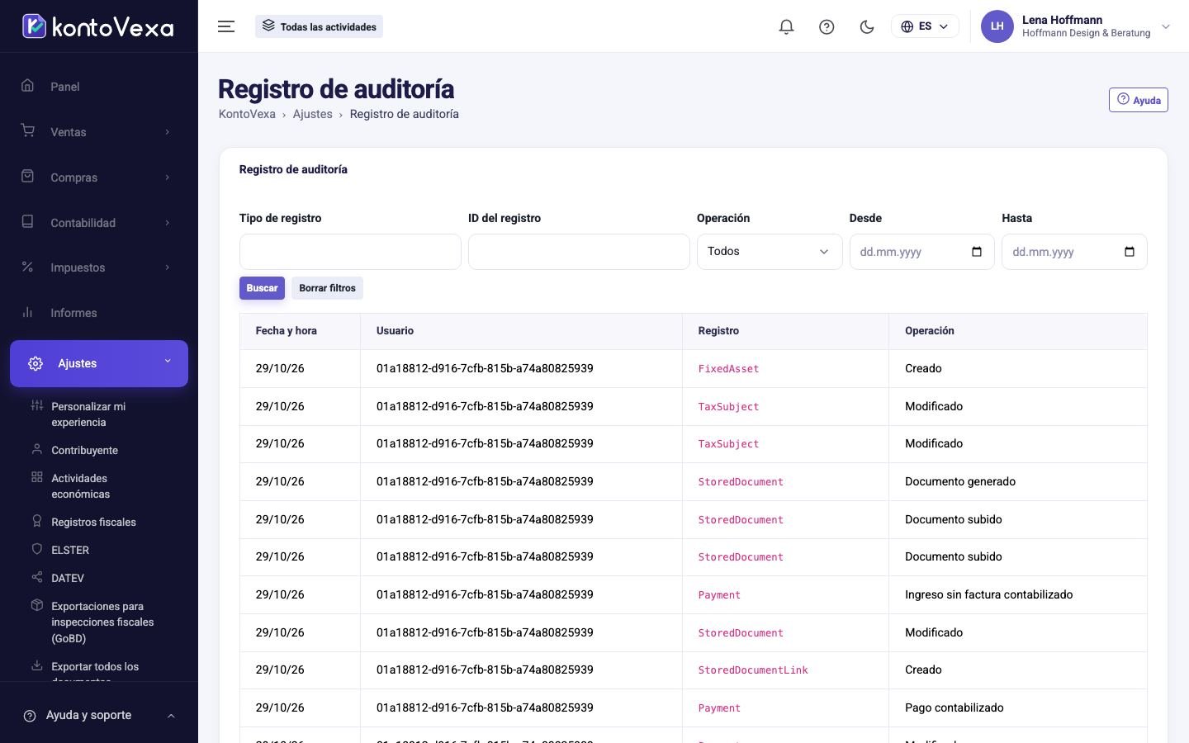Toggle dark mode moon icon
The image size is (1189, 743).
point(867,26)
